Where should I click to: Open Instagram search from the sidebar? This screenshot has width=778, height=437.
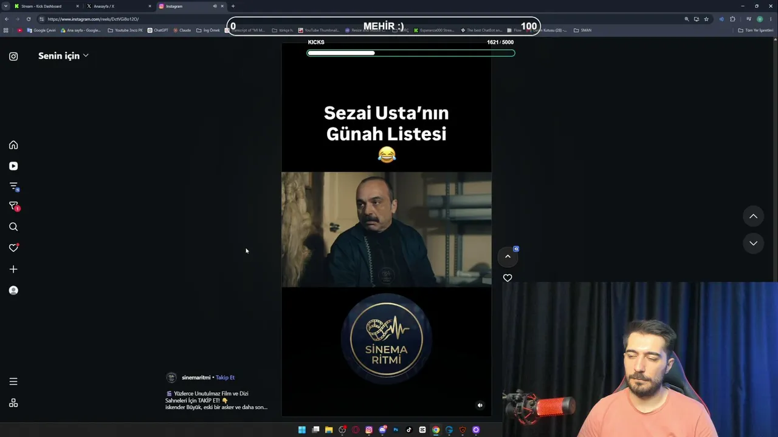coord(13,227)
